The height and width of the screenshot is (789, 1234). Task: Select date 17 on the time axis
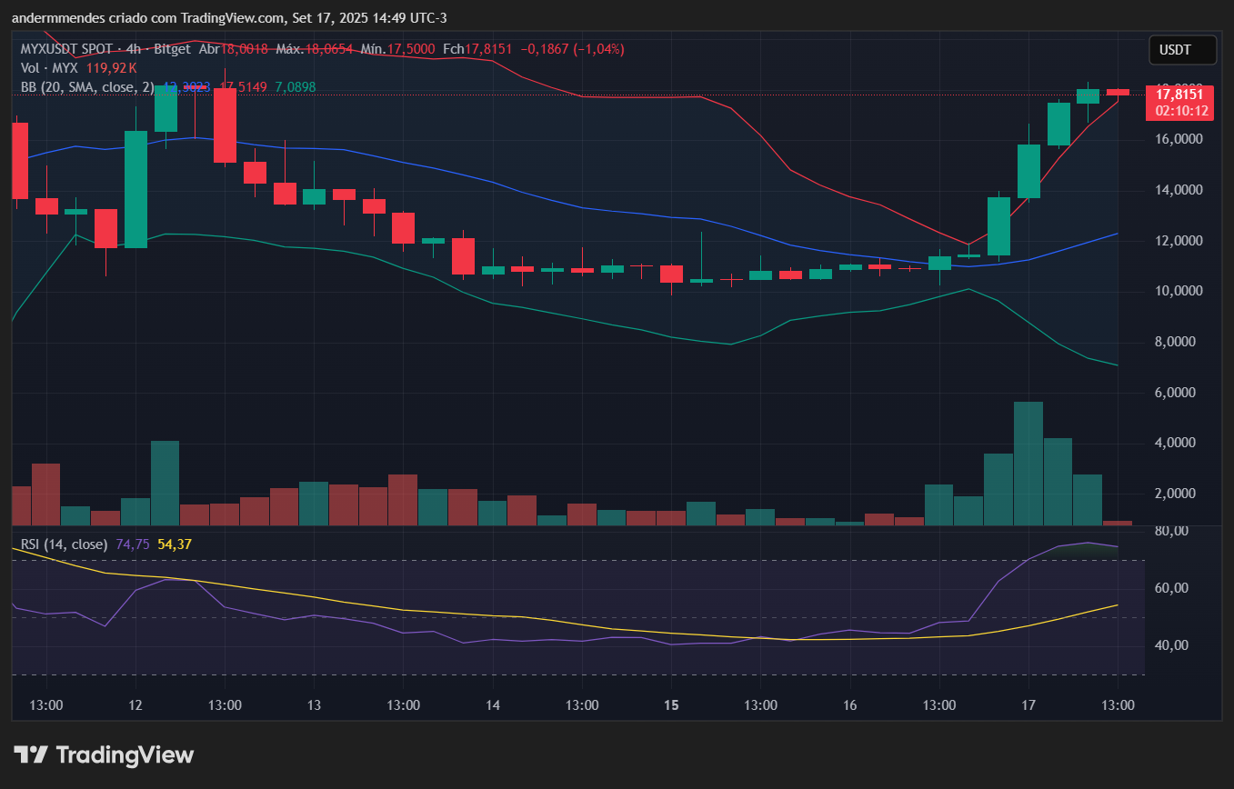pos(1028,705)
